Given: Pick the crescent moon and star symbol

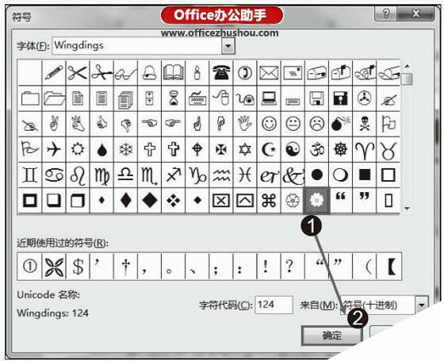Looking at the screenshot, I should coord(269,149).
